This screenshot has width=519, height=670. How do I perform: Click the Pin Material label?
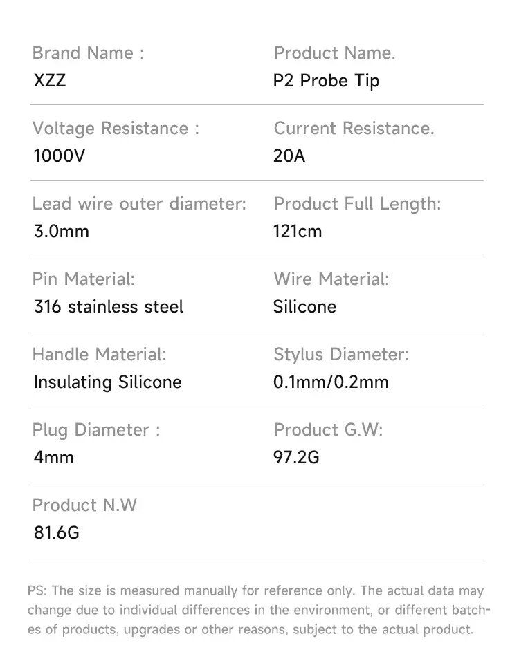pyautogui.click(x=83, y=279)
